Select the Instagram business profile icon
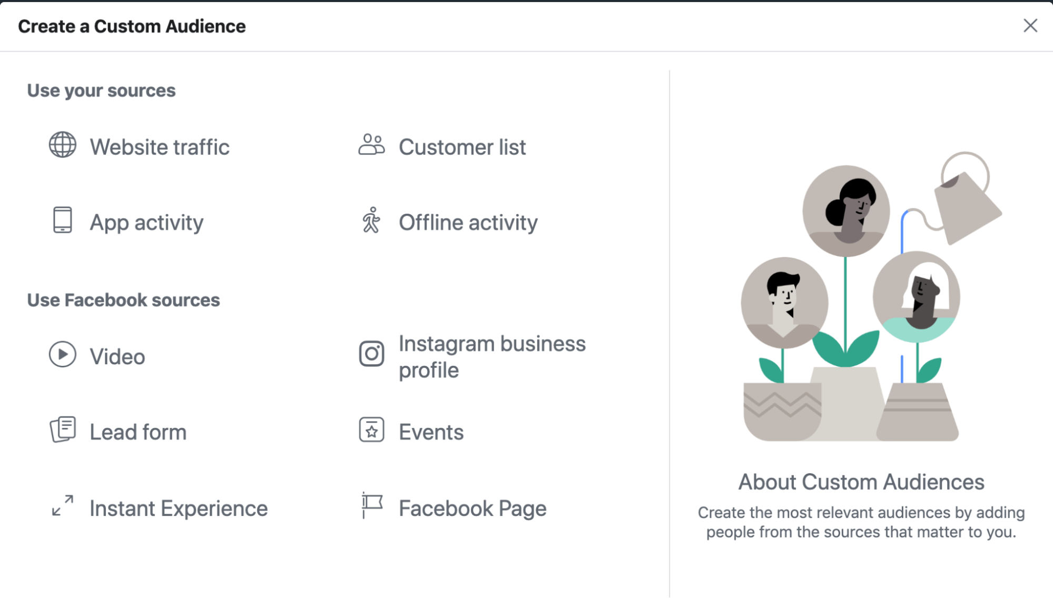Screen dimensions: 1053x598 (x=373, y=355)
